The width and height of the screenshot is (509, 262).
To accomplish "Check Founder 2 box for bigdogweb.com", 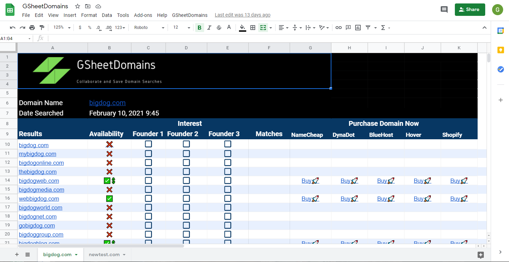I will coord(186,180).
